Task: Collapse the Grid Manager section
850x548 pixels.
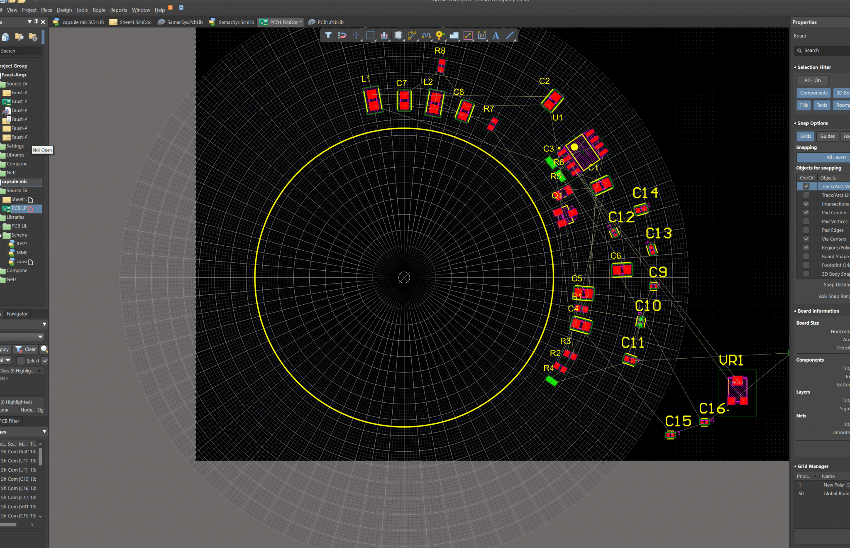Action: pos(795,467)
